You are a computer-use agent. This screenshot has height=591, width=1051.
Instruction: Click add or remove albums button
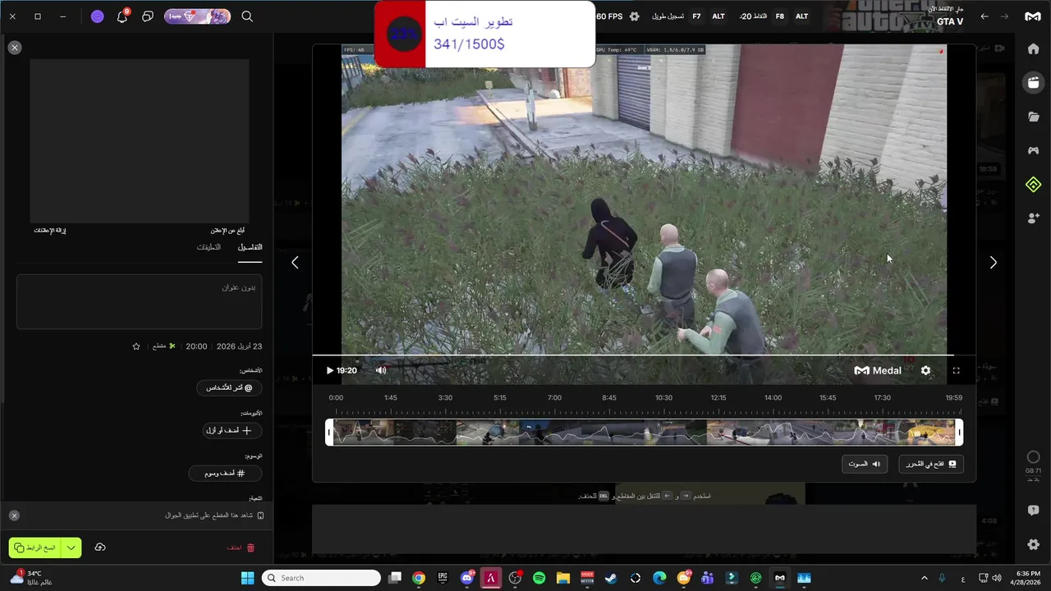pos(232,430)
